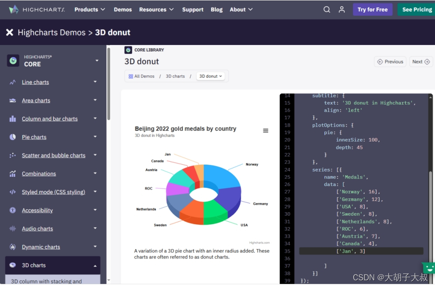
Task: Collapse the 3D charts section arrow
Action: pos(95,266)
